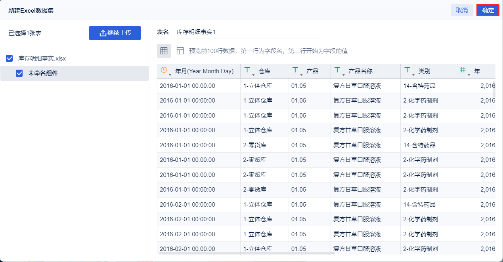Uncheck the 库存明细事实.xlsx file checkbox

point(10,59)
